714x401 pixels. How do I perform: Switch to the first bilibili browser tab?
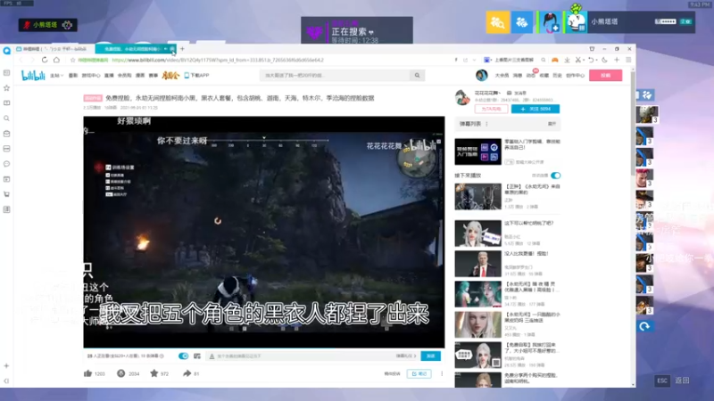(54, 49)
